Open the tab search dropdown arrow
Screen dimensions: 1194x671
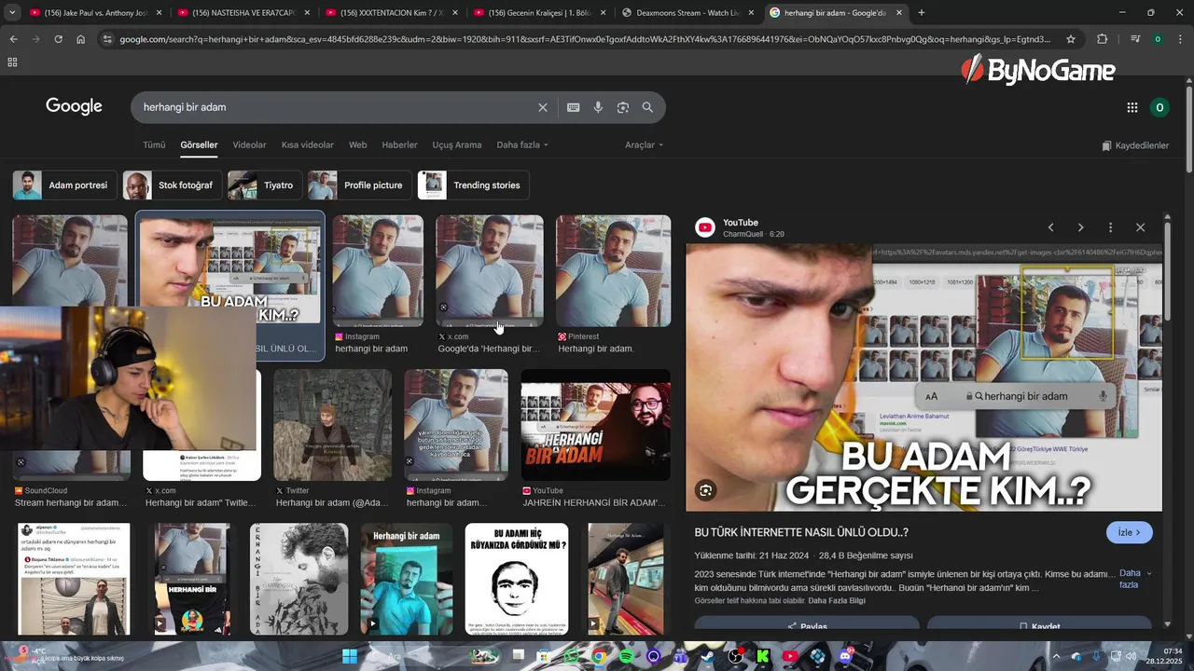pyautogui.click(x=11, y=13)
